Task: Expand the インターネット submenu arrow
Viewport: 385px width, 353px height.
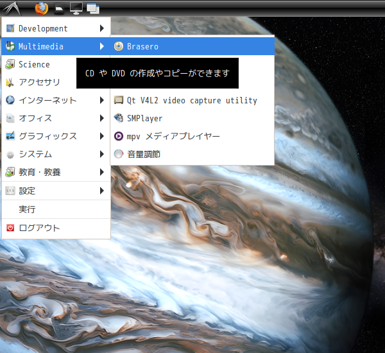Action: click(102, 100)
